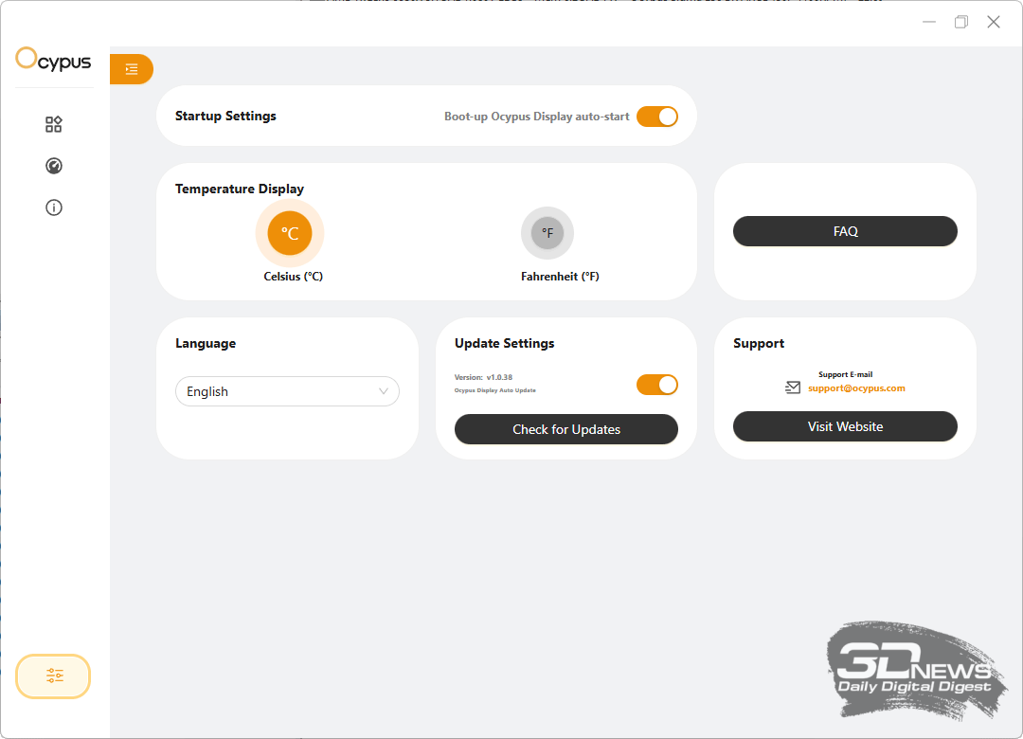Toggle Boot-up Ocypus Display auto-start switch
Viewport: 1023px width, 739px height.
[x=657, y=117]
